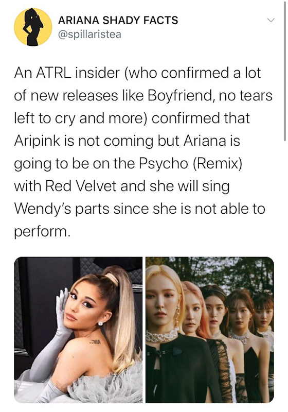Expand the tweet options chevron
This screenshot has height=412, width=288.
[271, 20]
